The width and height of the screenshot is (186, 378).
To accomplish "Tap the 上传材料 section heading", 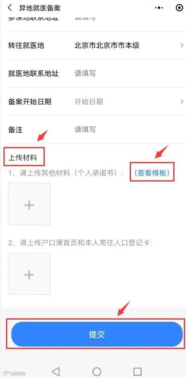I will click(23, 158).
